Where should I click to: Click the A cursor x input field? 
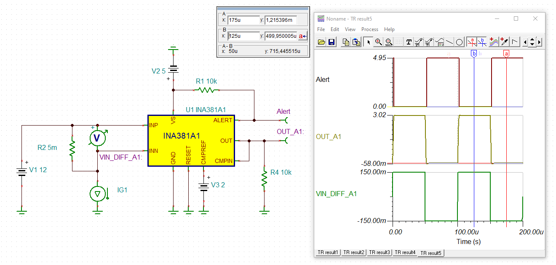tap(243, 20)
